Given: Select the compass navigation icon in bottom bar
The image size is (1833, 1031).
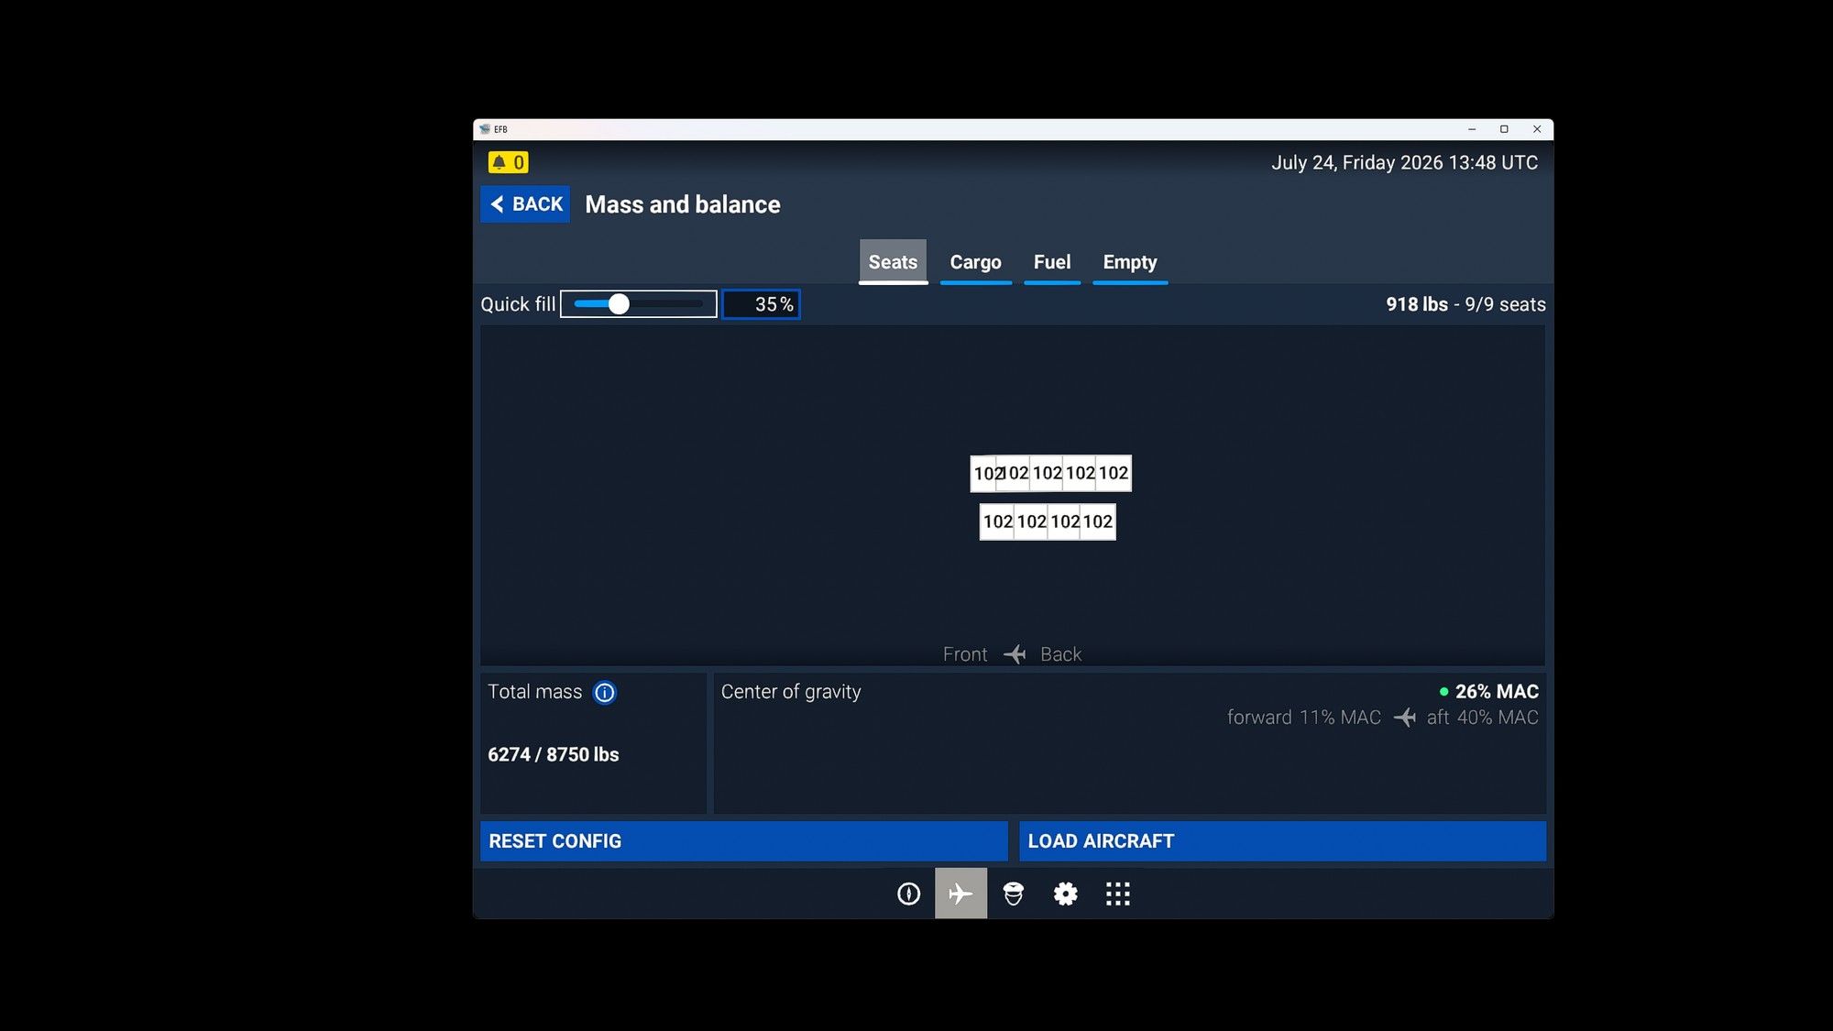Looking at the screenshot, I should click(x=907, y=894).
